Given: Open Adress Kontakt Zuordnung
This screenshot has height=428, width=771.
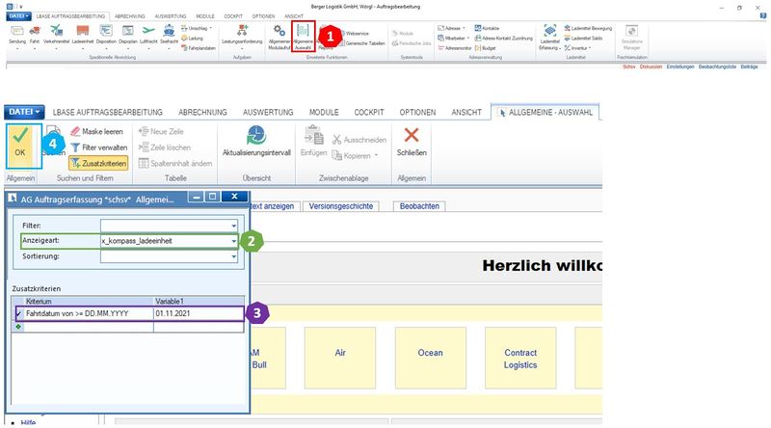Looking at the screenshot, I should (x=503, y=38).
